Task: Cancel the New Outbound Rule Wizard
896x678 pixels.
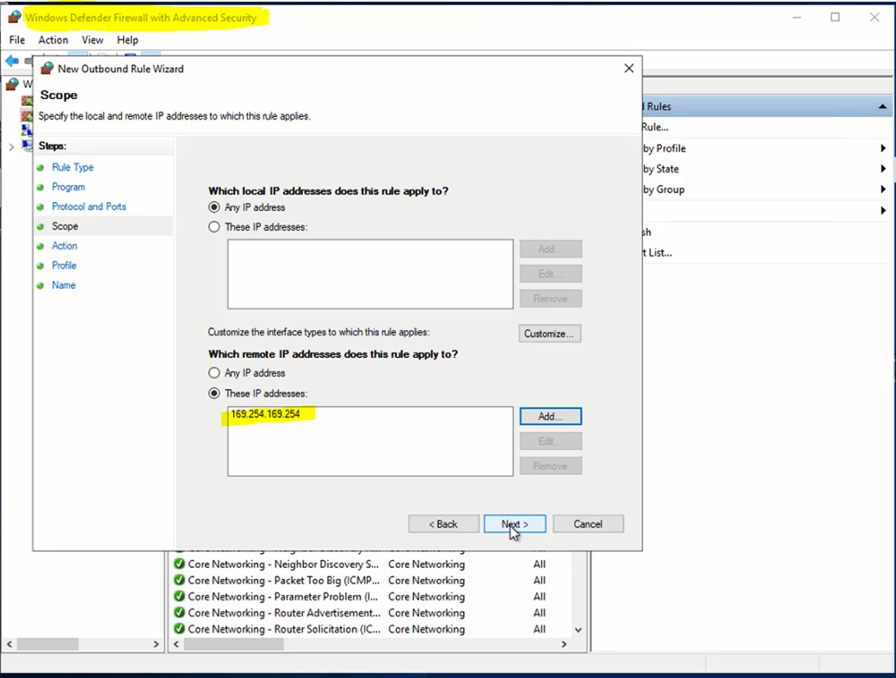Action: [588, 524]
